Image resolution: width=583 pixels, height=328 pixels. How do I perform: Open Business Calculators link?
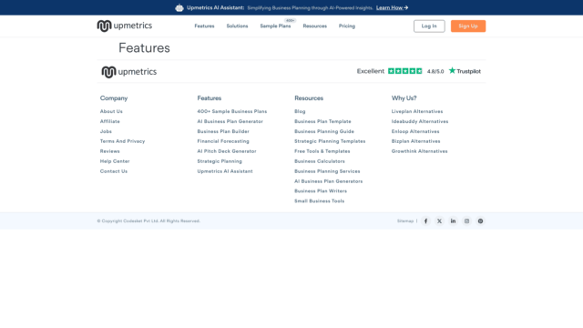pos(320,161)
